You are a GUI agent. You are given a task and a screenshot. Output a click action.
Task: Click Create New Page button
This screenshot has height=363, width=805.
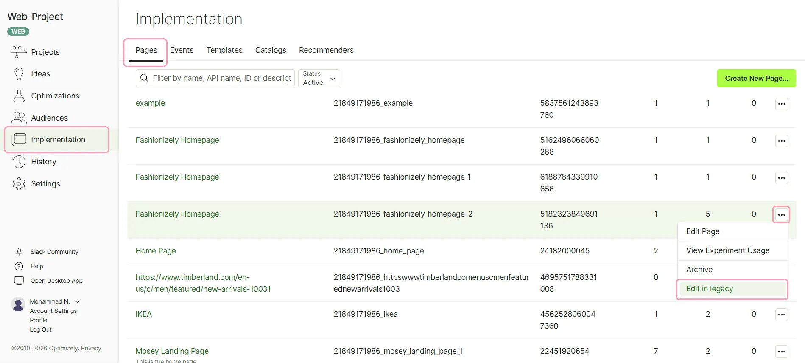[x=756, y=78]
